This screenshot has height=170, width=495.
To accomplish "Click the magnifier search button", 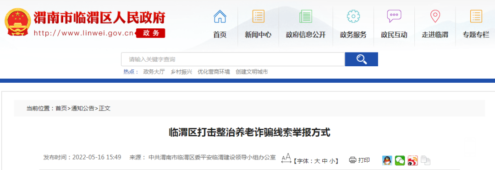I will pyautogui.click(x=362, y=59).
